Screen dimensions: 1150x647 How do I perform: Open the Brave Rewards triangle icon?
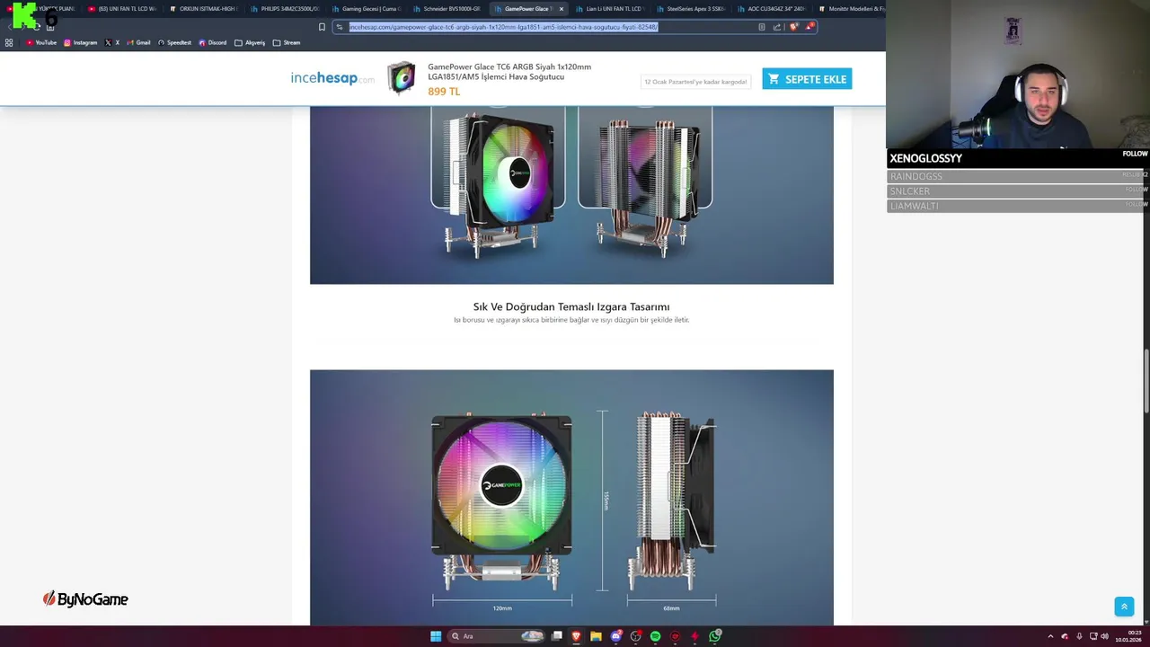809,27
